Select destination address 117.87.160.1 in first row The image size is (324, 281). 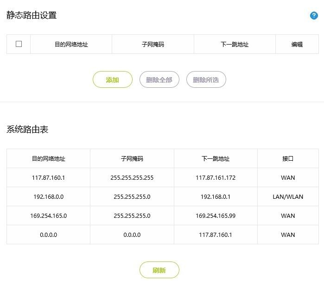coord(48,178)
